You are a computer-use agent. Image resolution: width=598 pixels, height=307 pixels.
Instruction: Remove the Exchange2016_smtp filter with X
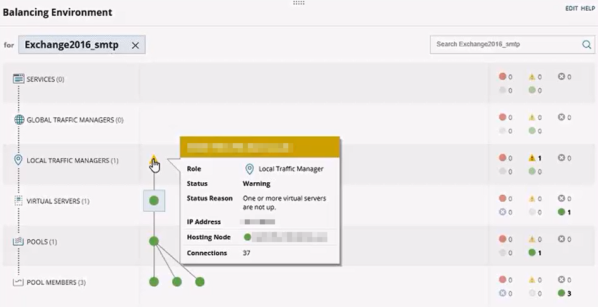tap(135, 45)
